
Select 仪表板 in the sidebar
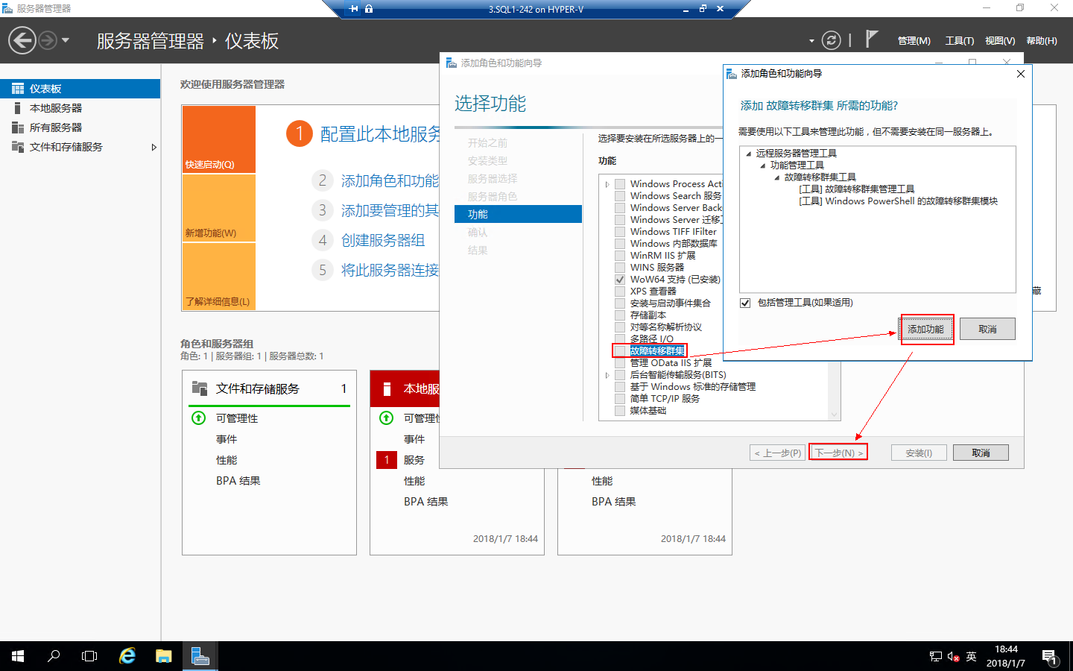tap(80, 89)
